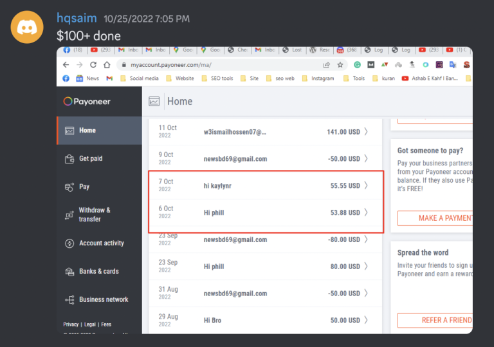Screen dimensions: 494x347
Task: Expand the 29 Aug Hi Bro transaction chevron
Action: [366, 320]
